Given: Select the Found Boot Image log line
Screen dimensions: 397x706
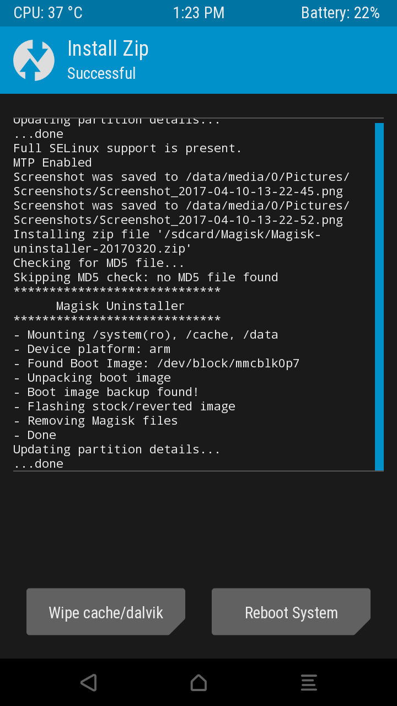Looking at the screenshot, I should 156,363.
